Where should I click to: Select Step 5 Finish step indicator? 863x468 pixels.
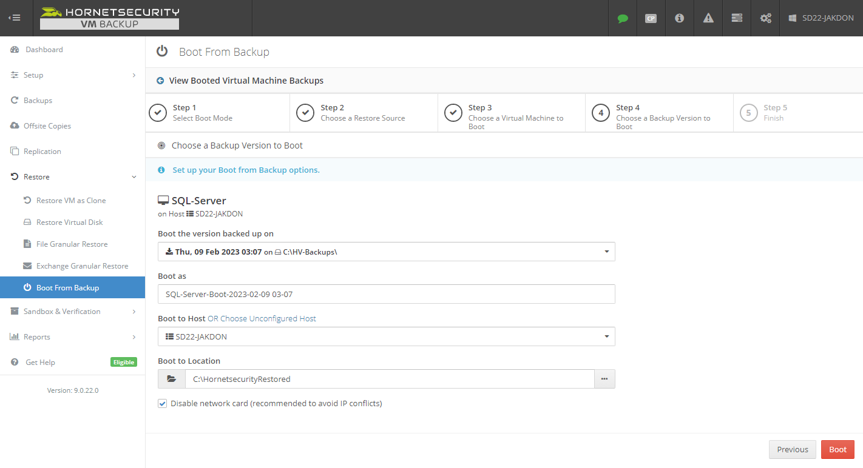[748, 112]
